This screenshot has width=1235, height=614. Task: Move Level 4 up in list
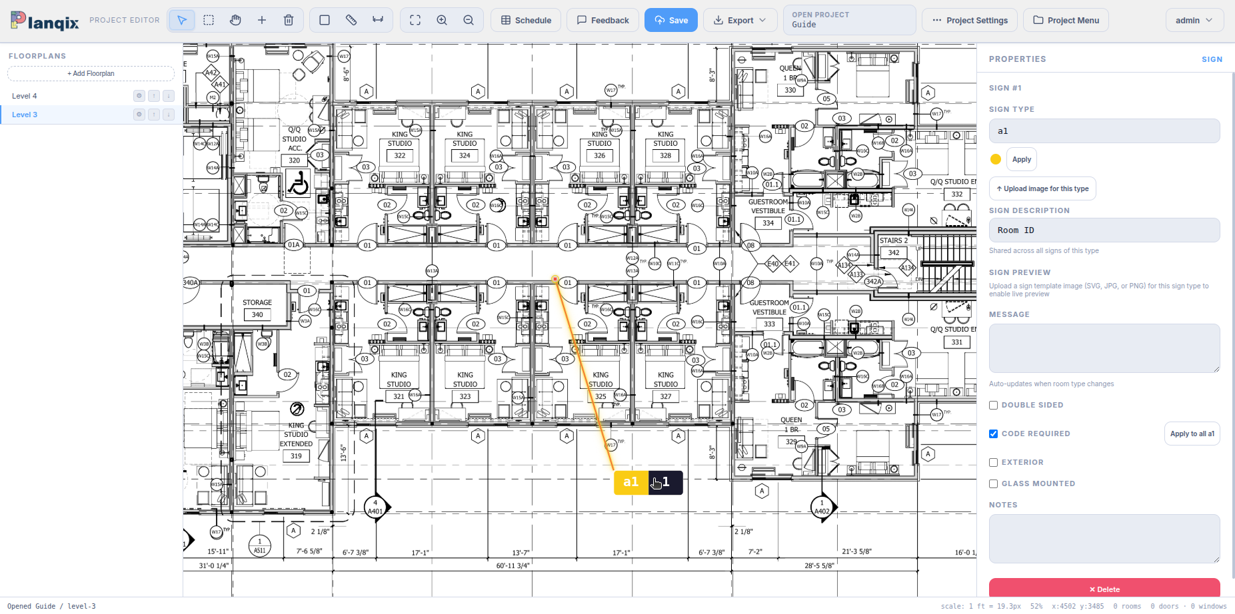pos(154,96)
